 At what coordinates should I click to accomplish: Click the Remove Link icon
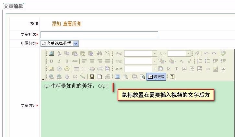pyautogui.click(x=59, y=77)
